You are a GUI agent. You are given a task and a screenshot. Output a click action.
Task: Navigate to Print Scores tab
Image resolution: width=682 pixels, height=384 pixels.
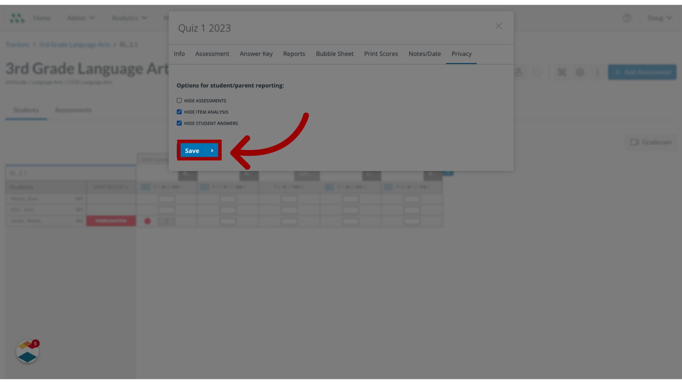[x=381, y=53]
